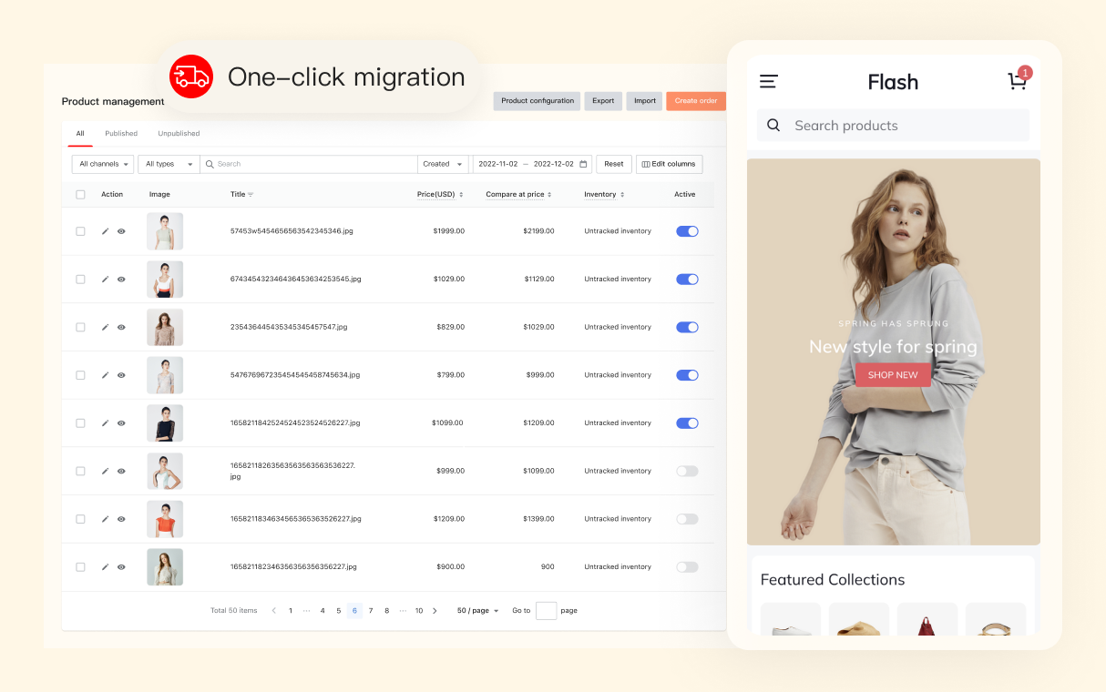Image resolution: width=1106 pixels, height=692 pixels.
Task: Click the Export button
Action: click(603, 101)
